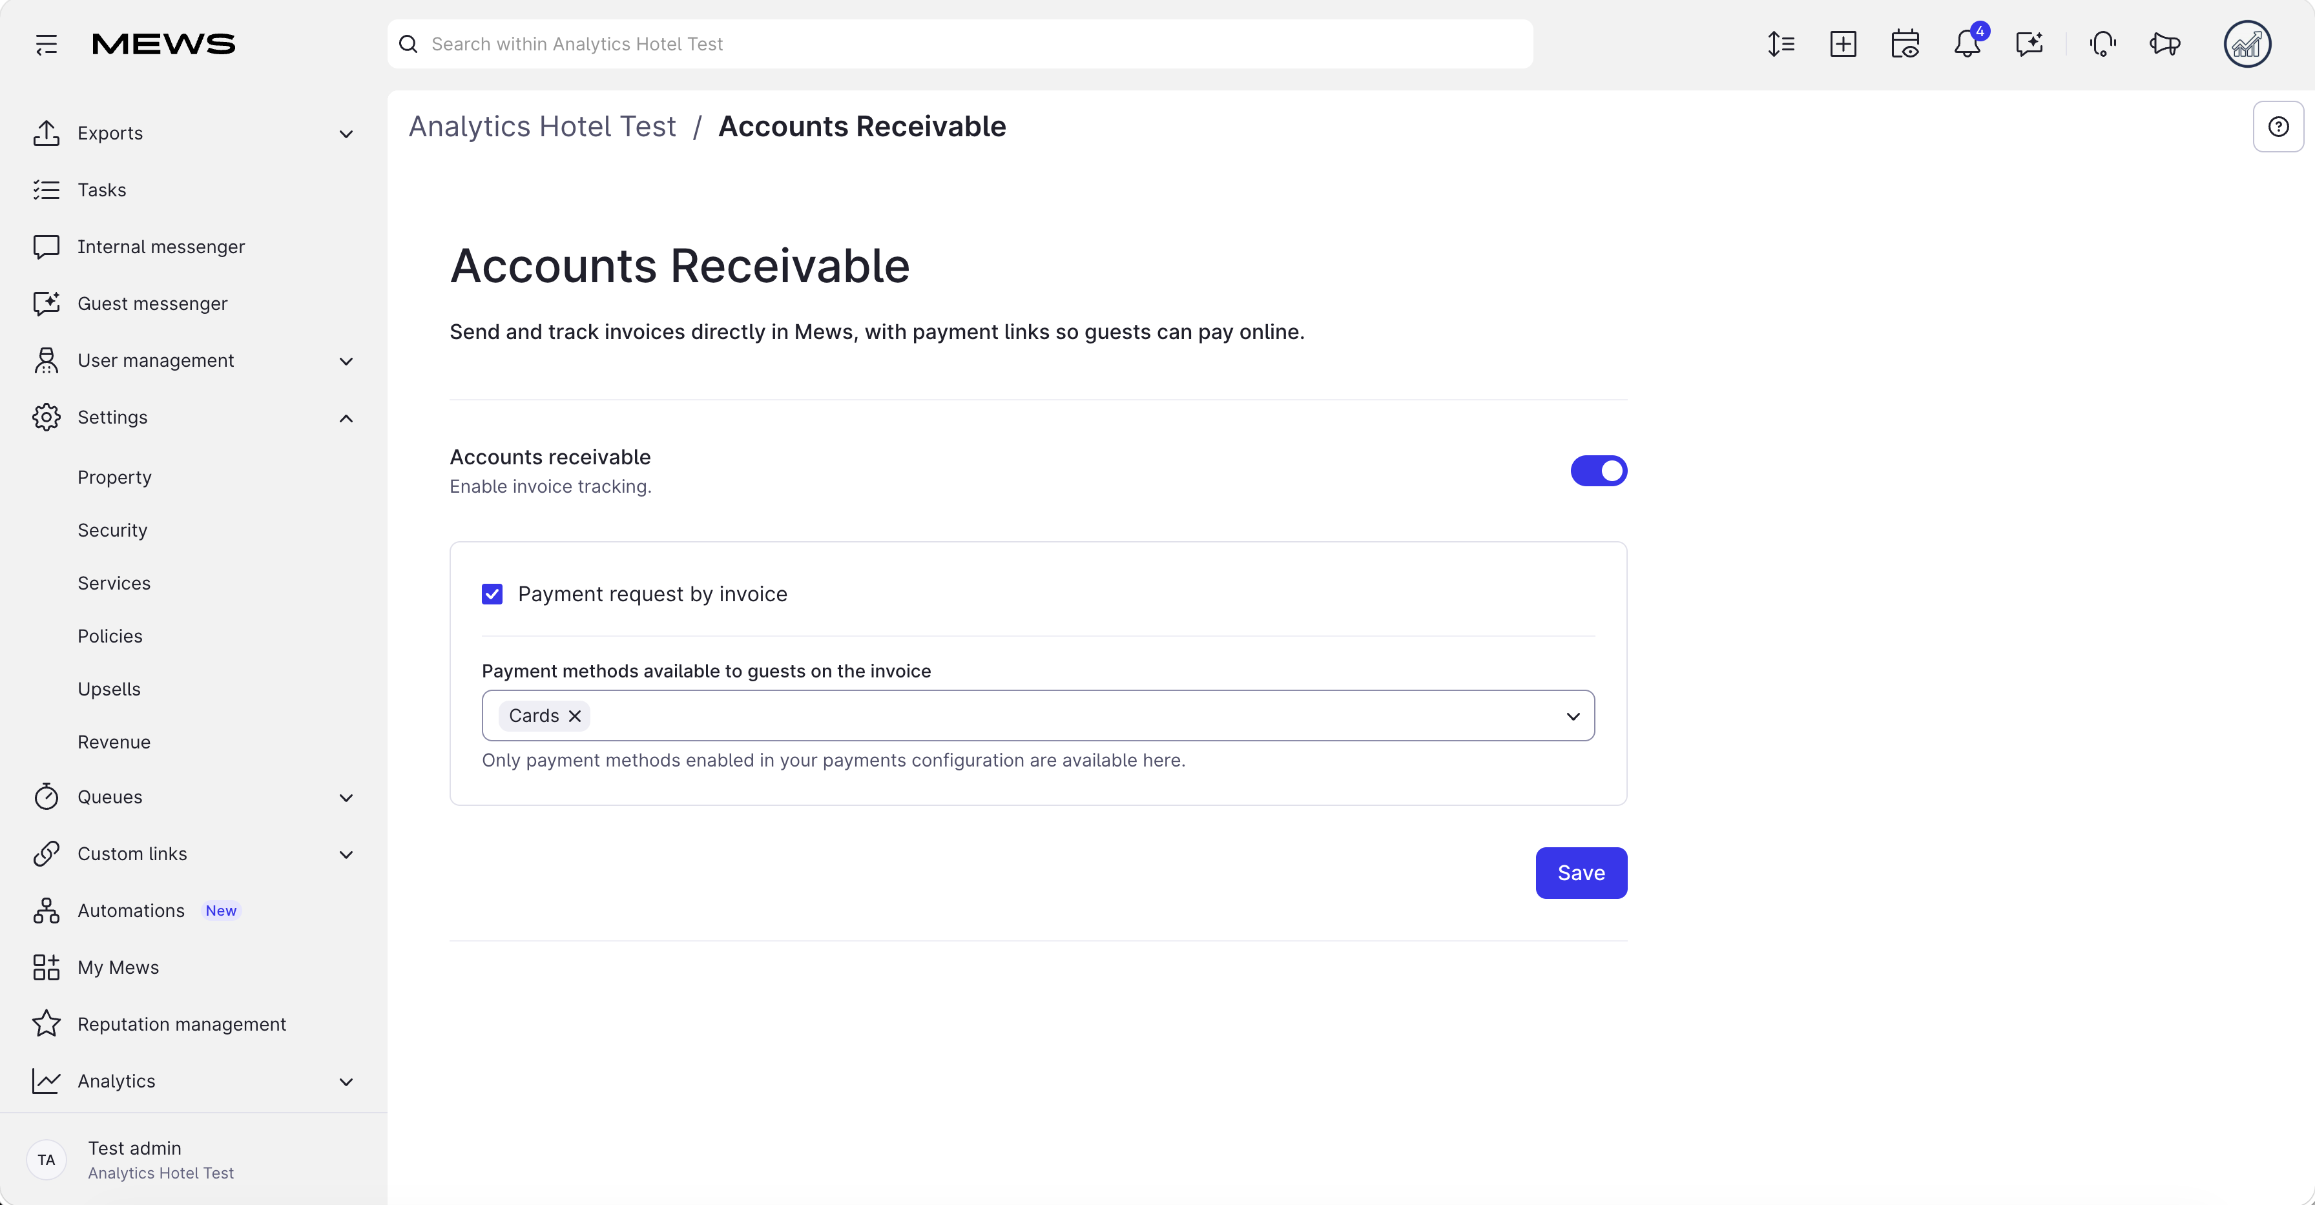2315x1205 pixels.
Task: Focus the Search within Analytics Hotel Test field
Action: tap(960, 44)
